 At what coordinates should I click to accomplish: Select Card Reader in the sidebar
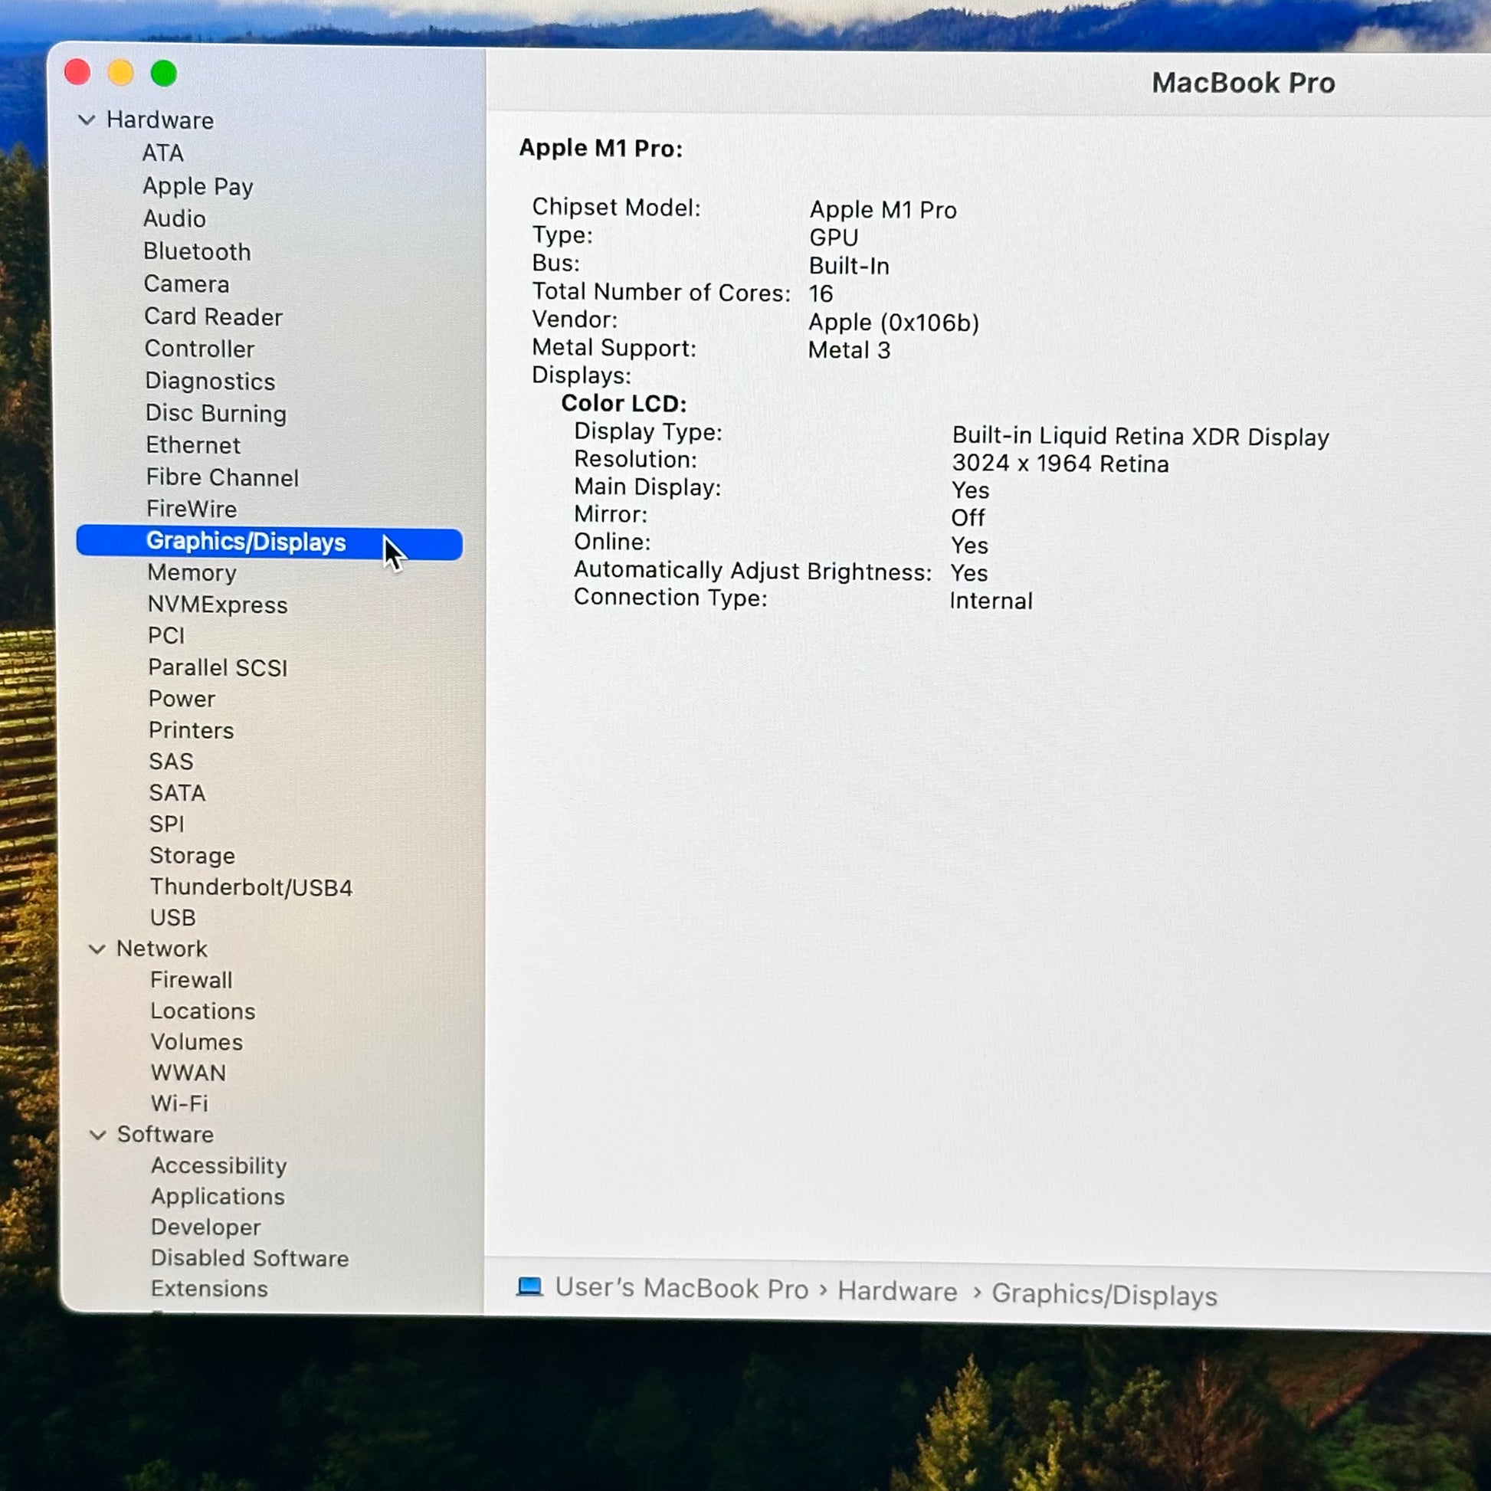214,316
